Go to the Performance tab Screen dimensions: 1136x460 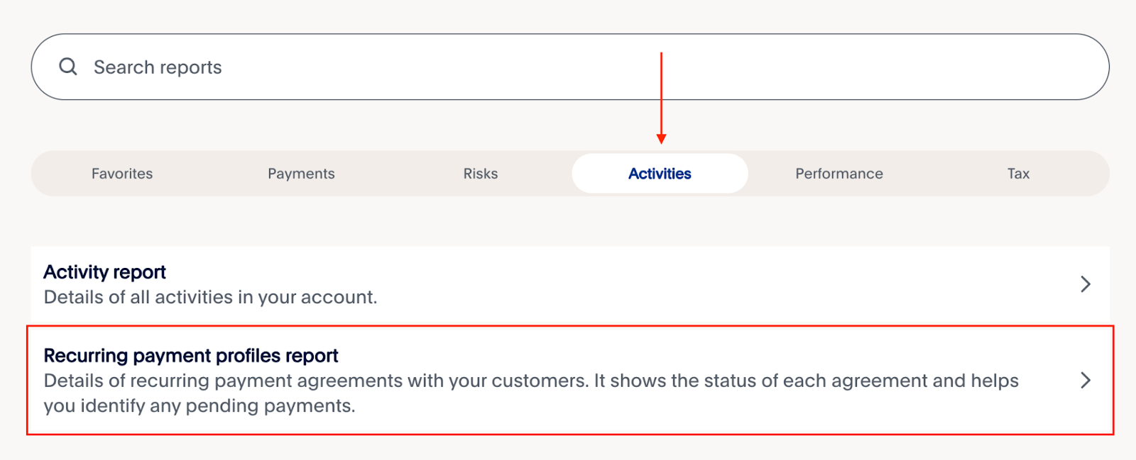click(x=839, y=174)
